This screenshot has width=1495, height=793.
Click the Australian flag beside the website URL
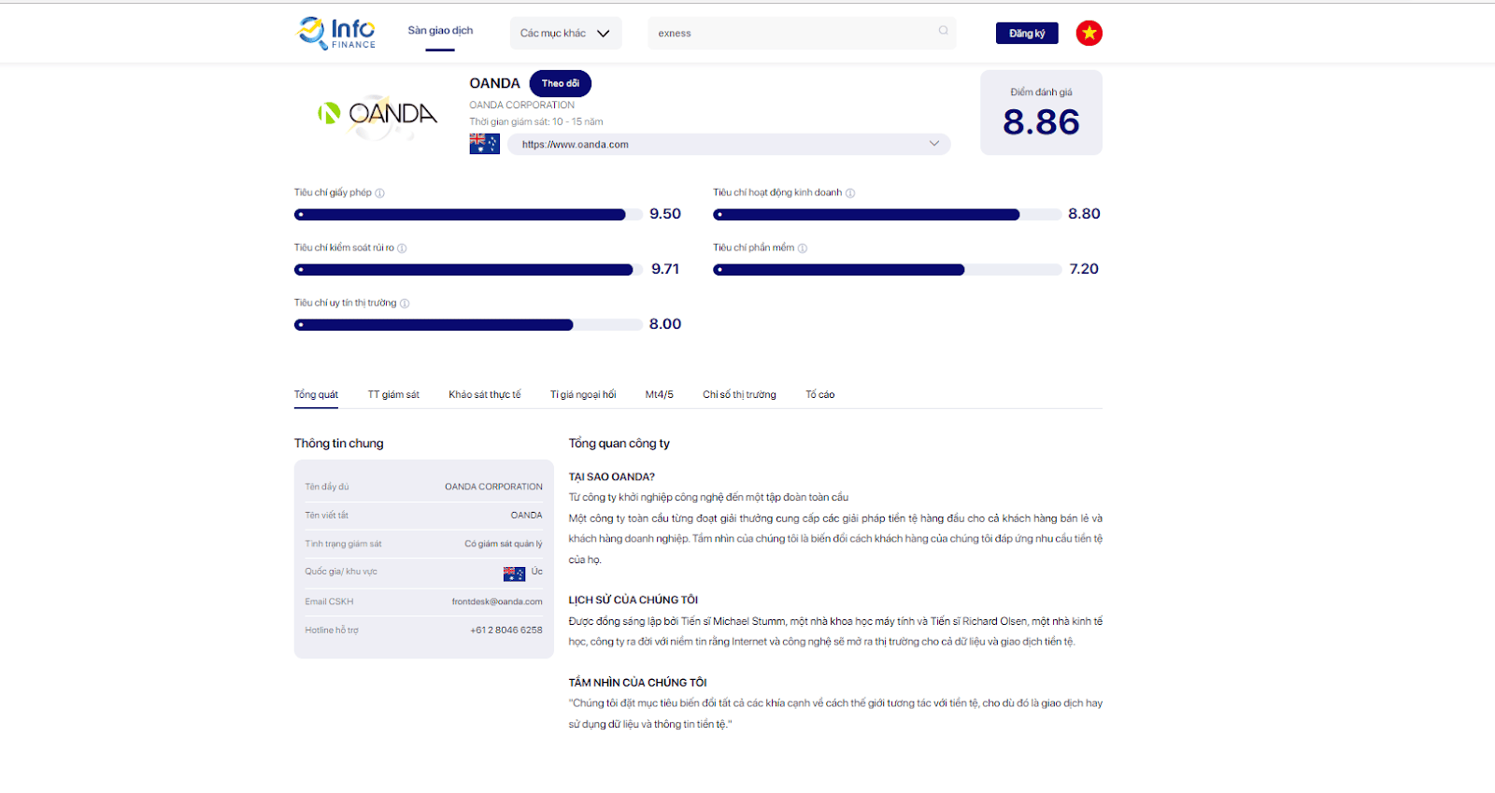[484, 144]
